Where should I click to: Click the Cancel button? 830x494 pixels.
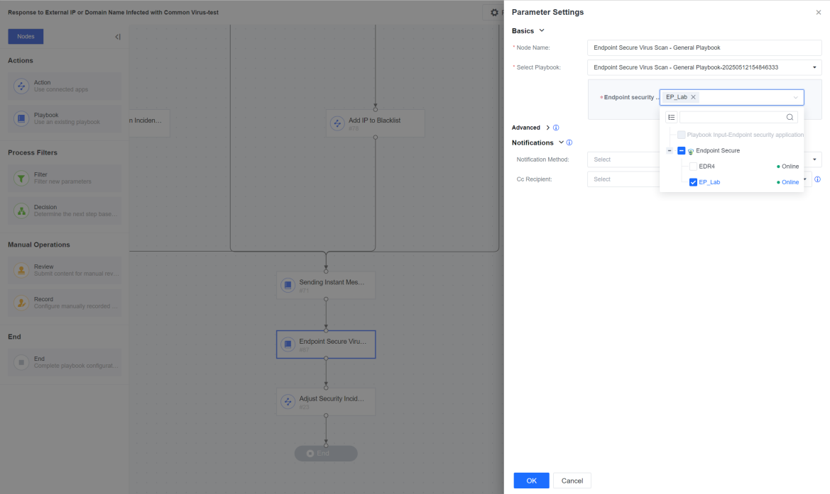[x=572, y=481]
